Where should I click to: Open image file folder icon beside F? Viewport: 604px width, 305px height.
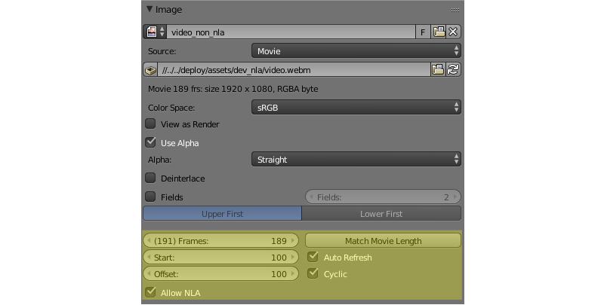pos(439,32)
